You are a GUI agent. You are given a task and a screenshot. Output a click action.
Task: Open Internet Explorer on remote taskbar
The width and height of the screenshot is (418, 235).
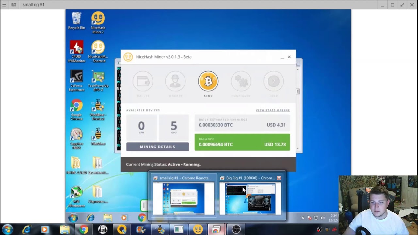tap(90, 218)
